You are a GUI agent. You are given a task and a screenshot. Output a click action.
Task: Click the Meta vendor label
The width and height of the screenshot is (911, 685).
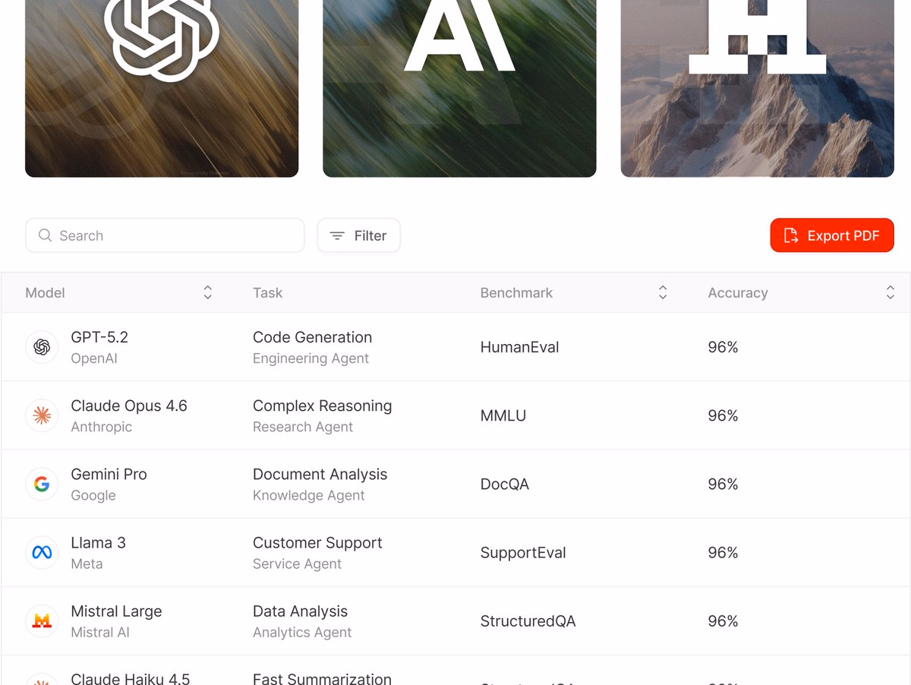pos(87,563)
